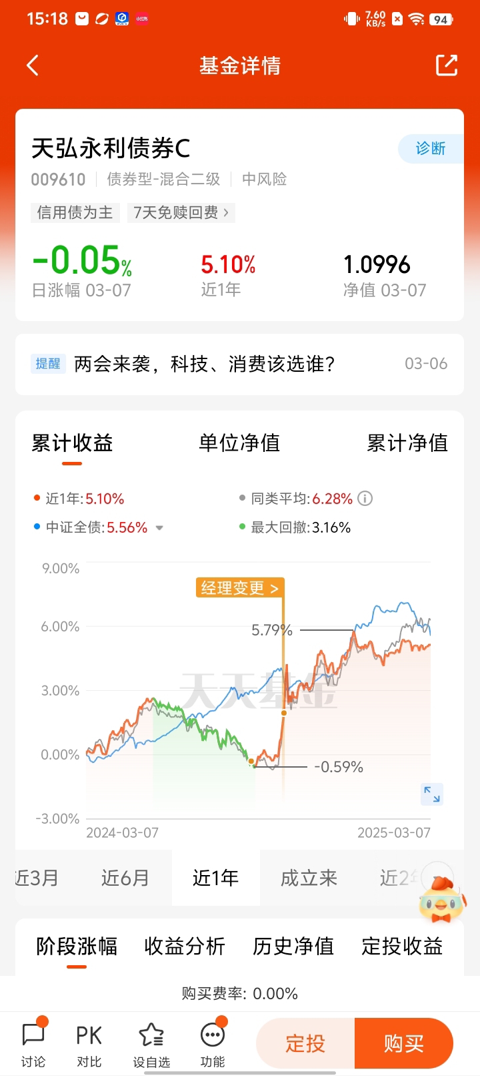Expand 中证全债 benchmark dropdown arrow
Screen dimensions: 480x1076
159,528
